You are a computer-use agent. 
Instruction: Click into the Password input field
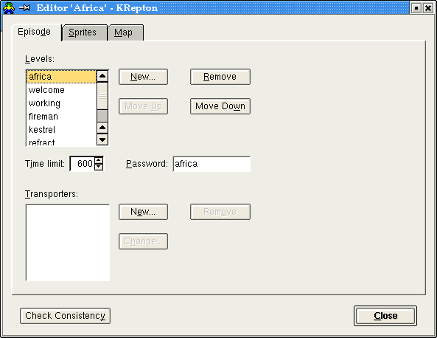click(211, 164)
